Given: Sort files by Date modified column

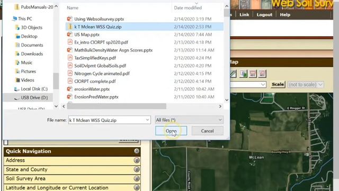Looking at the screenshot, I should (188, 8).
